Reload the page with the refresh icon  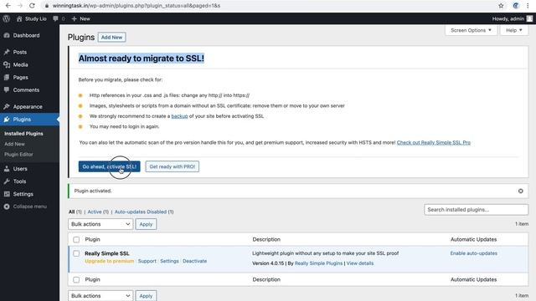click(x=32, y=6)
